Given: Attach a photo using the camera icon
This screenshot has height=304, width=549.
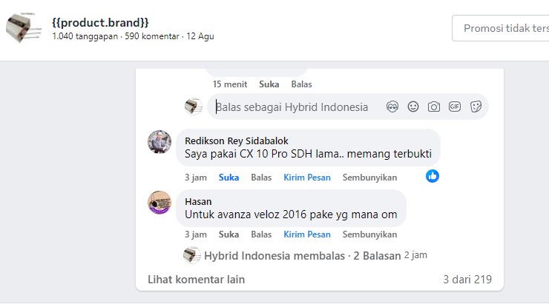Looking at the screenshot, I should click(434, 107).
